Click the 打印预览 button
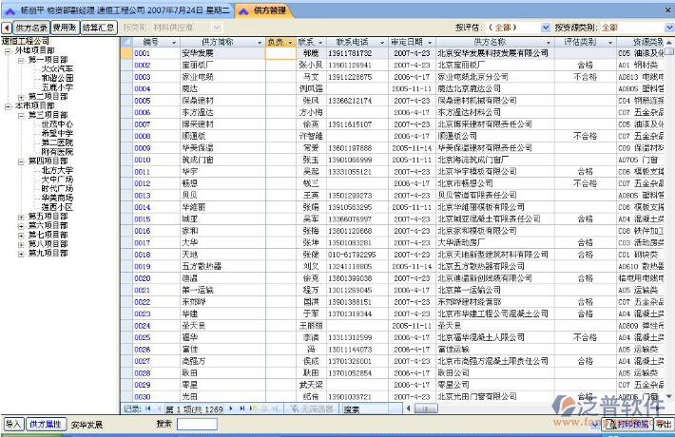675x437 pixels. tap(628, 425)
